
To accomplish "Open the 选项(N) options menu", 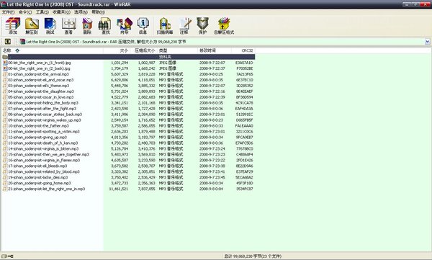I will tap(81, 12).
